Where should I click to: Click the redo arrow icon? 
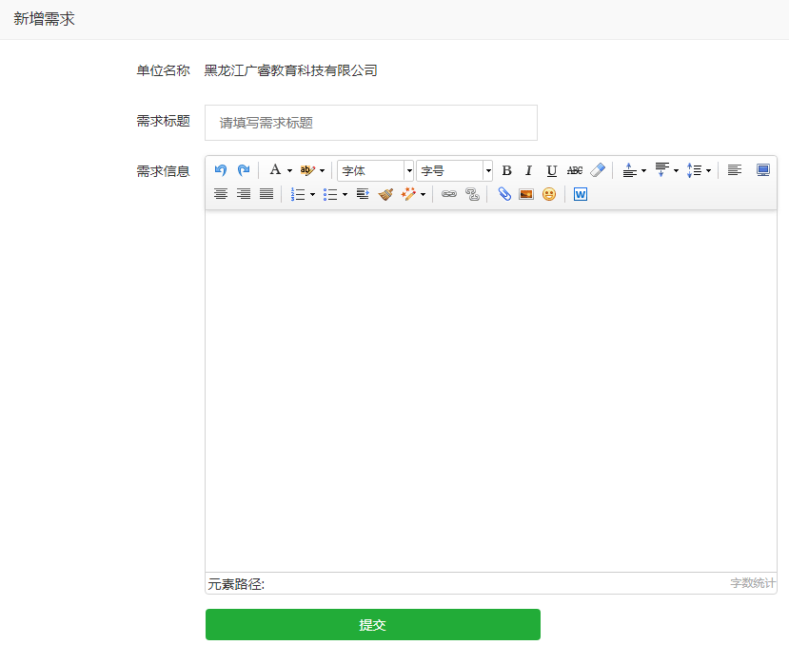(x=244, y=170)
